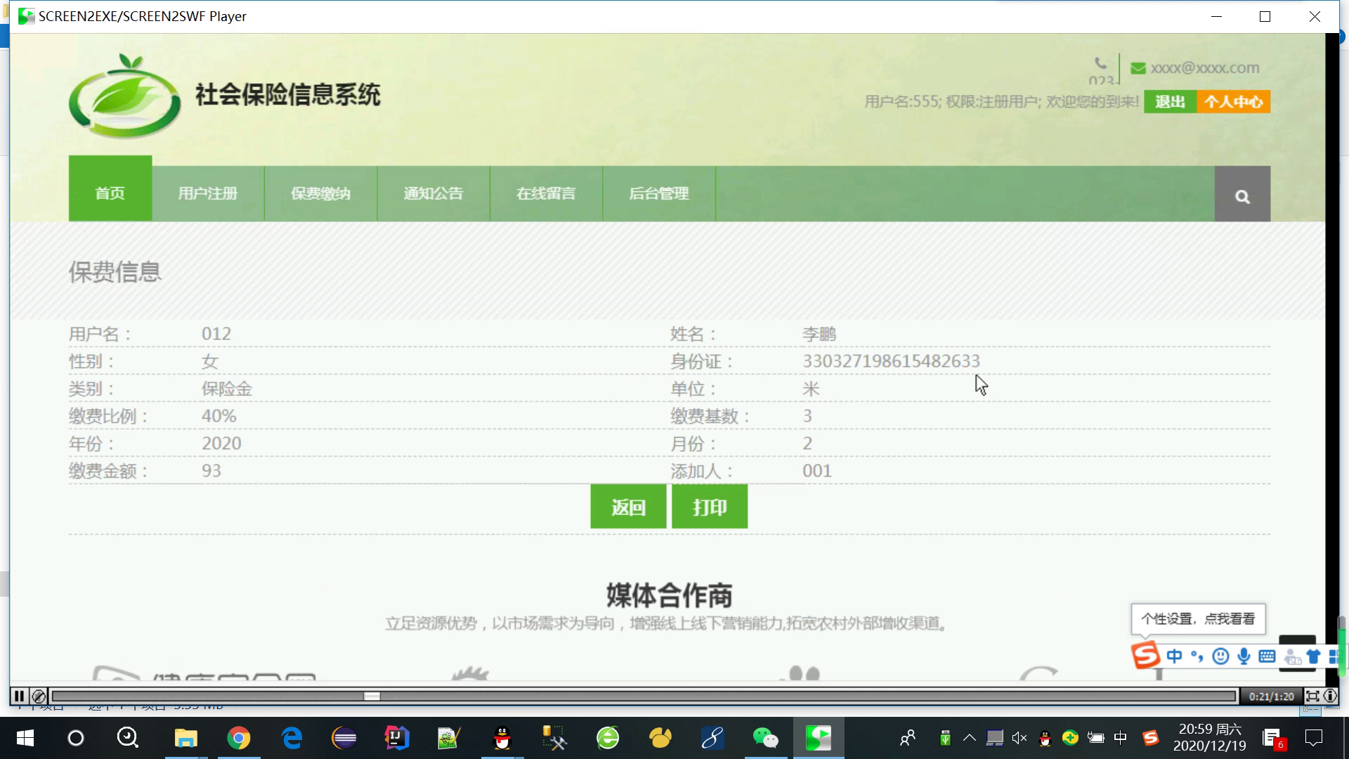Open WeChat from taskbar
This screenshot has height=759, width=1349.
coord(766,738)
